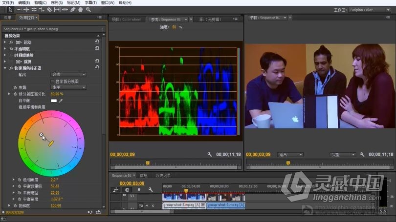Open timeline display settings wrench

(x=151, y=190)
